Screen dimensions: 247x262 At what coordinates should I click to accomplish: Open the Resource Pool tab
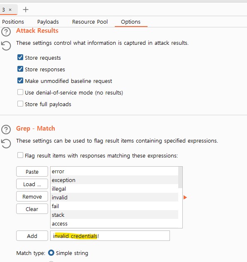click(x=90, y=22)
